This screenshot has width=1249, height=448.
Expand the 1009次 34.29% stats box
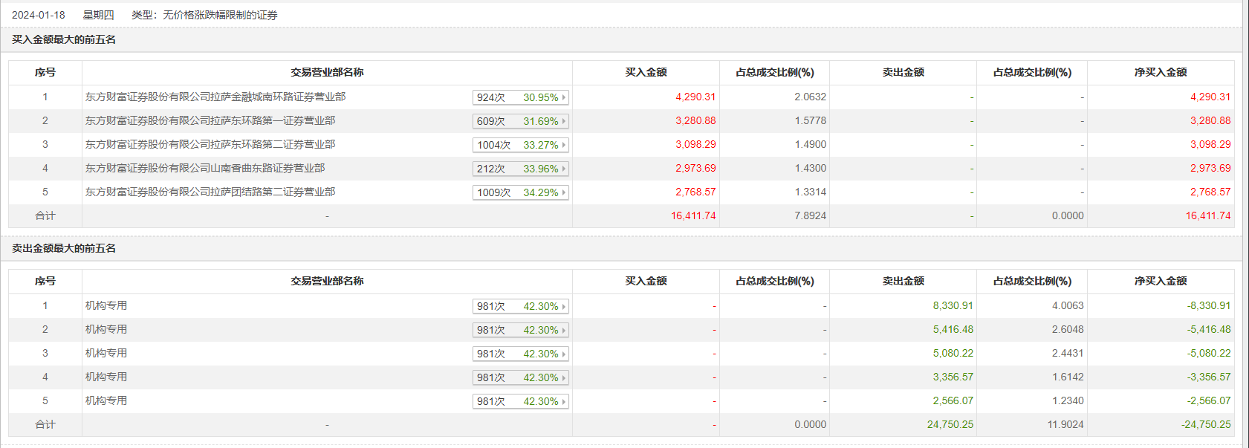tap(521, 192)
